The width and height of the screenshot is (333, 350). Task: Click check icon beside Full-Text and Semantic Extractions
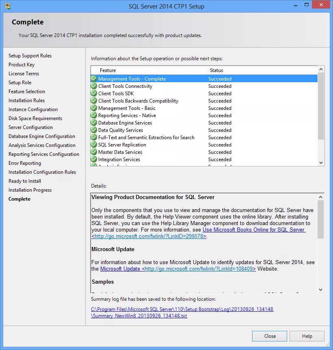(94, 137)
